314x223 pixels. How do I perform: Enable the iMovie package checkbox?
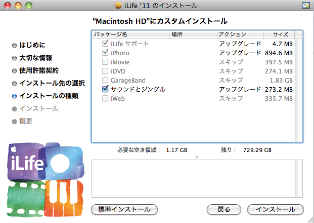point(105,62)
